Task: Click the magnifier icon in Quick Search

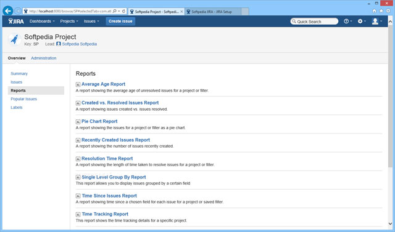Action: (294, 22)
